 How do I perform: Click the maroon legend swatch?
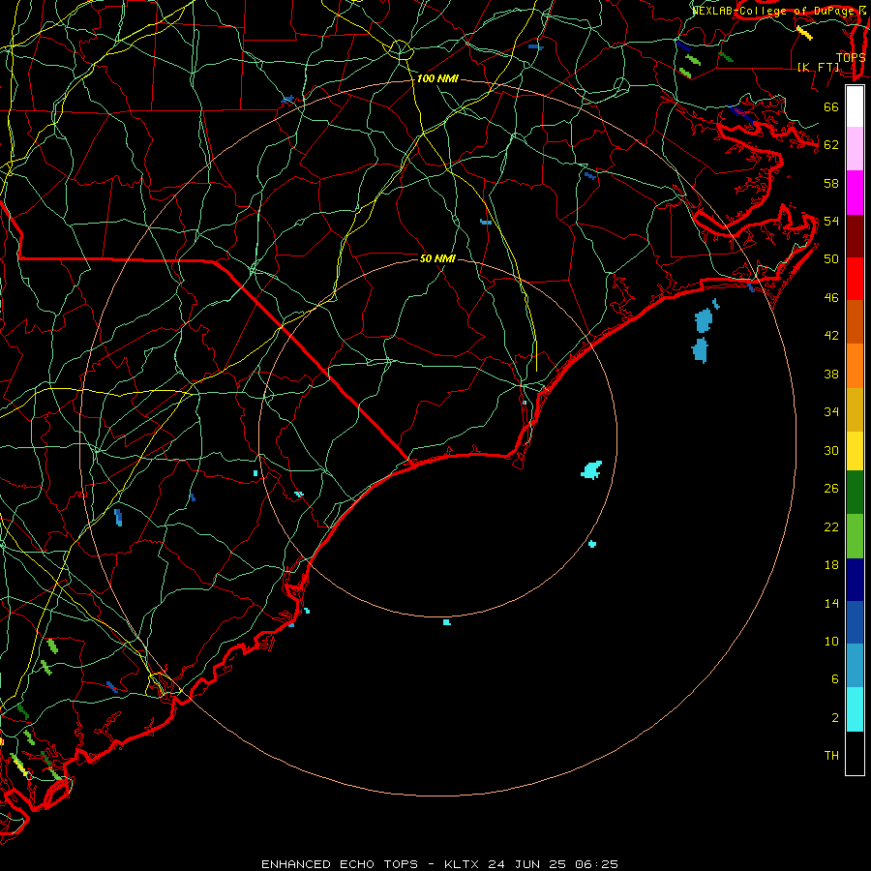855,236
